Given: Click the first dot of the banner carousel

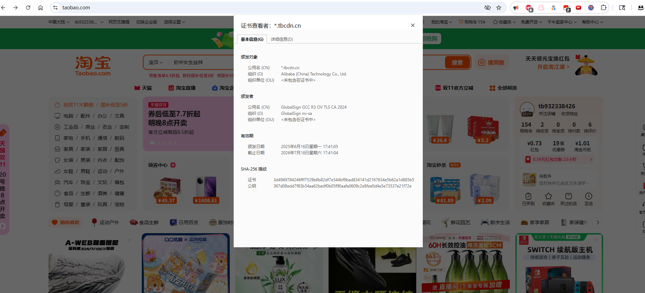Looking at the screenshot, I should pyautogui.click(x=152, y=143).
